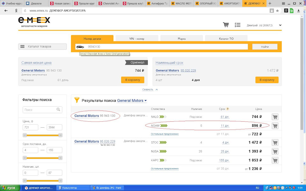Screen dimensions: 306x191
Task: Reload the page with refresh icon
Action: tap(25, 11)
